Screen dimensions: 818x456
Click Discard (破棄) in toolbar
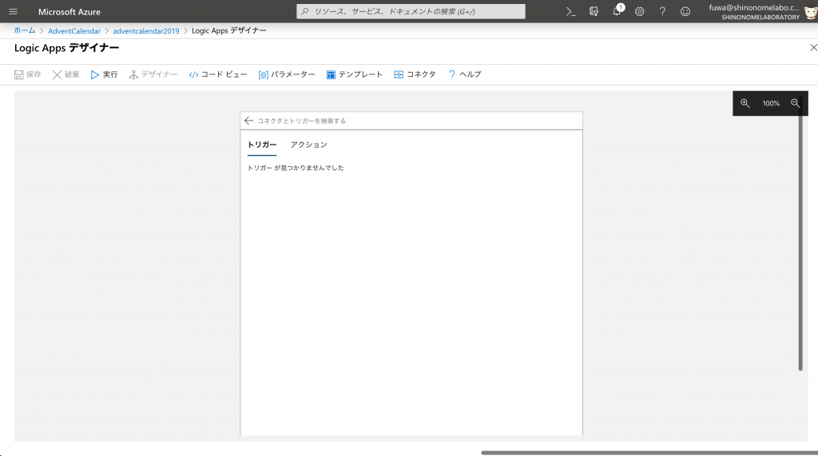coord(66,74)
